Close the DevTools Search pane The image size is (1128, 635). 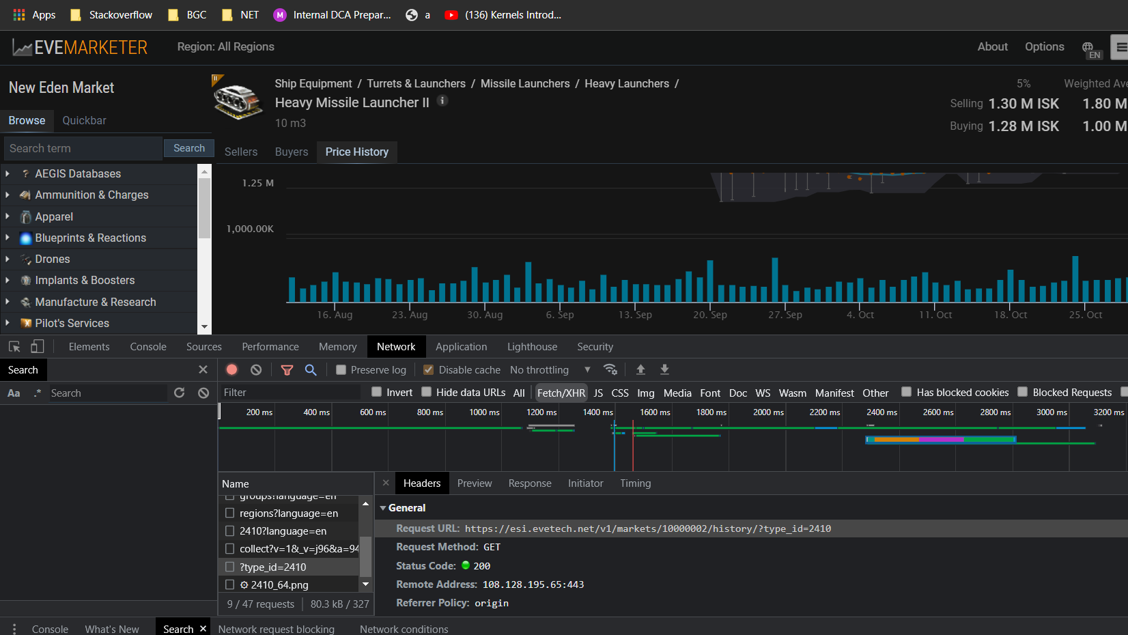coord(203,369)
